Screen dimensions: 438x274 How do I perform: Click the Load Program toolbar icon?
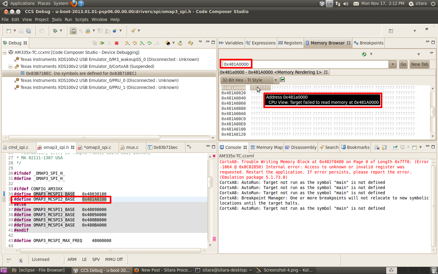(x=88, y=31)
